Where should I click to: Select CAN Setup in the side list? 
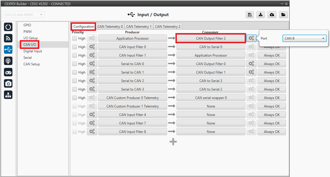coord(32,64)
